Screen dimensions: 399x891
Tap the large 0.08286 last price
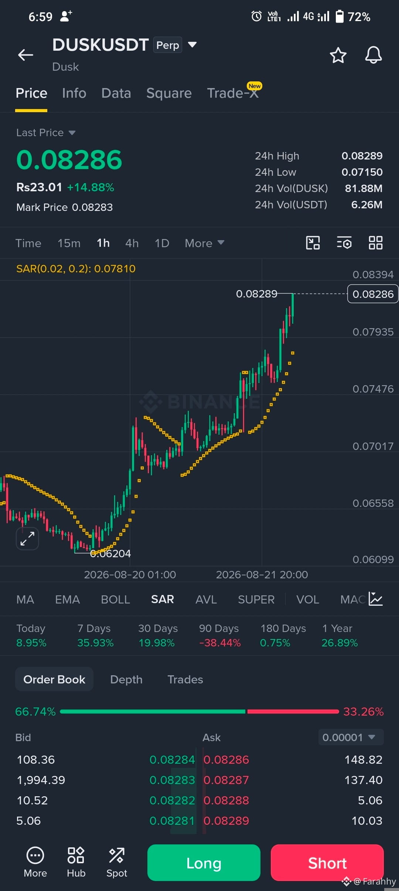[69, 160]
